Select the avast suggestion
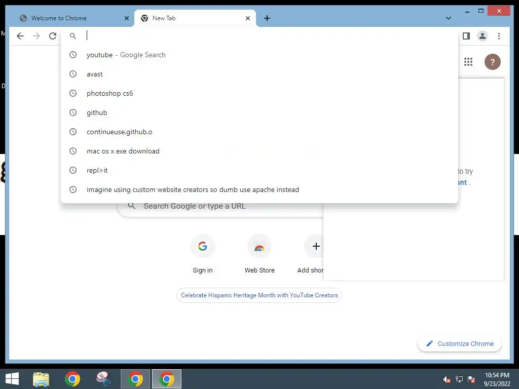The width and height of the screenshot is (519, 389). click(259, 74)
